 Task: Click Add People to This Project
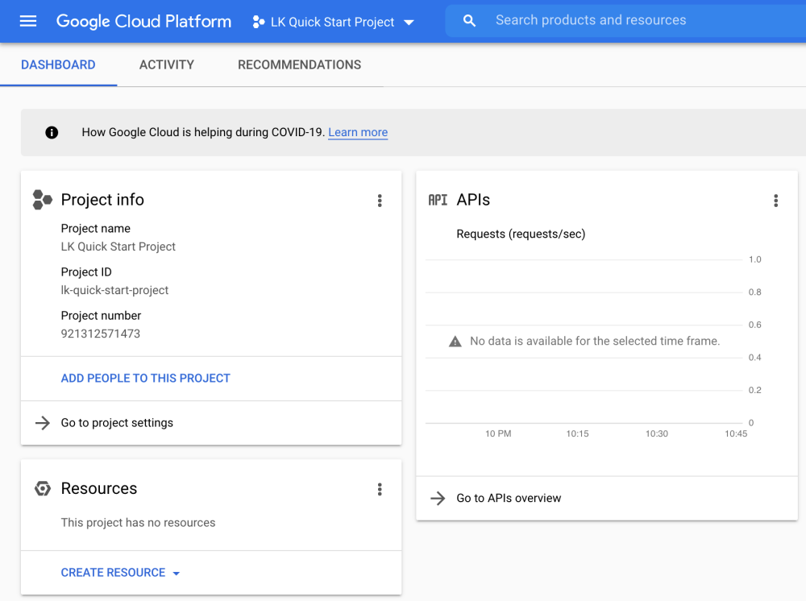(146, 378)
